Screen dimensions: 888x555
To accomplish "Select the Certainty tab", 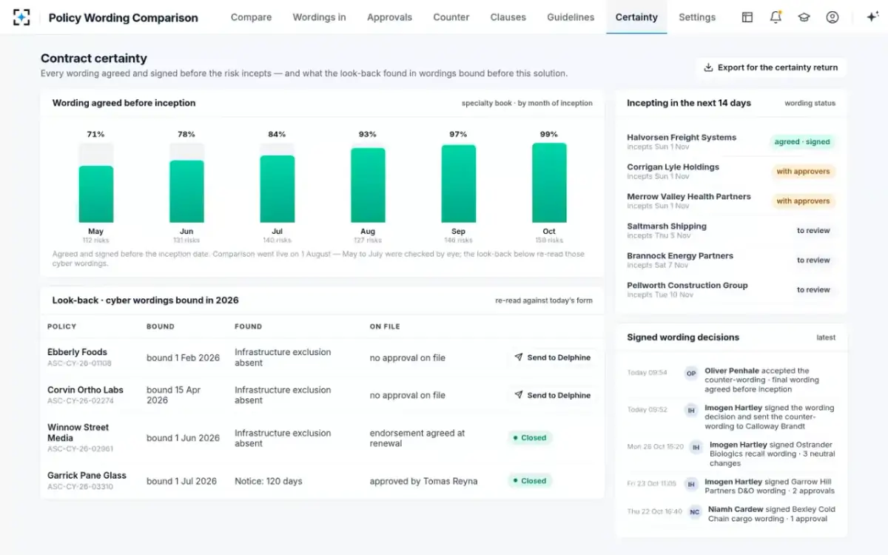I will click(636, 17).
